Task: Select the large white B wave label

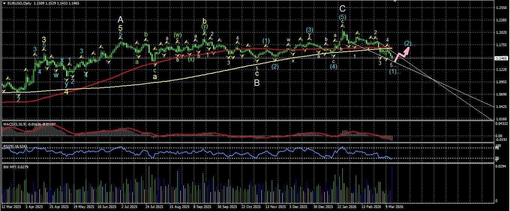Action: click(257, 83)
